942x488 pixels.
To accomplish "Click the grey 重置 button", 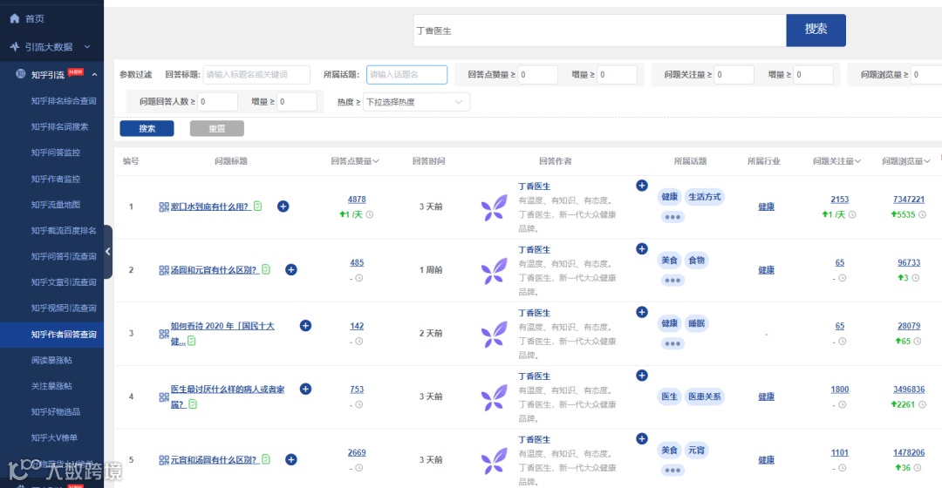I will tap(217, 128).
